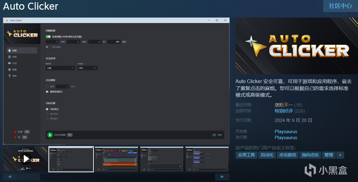Click the 指向点击 tag
The width and height of the screenshot is (358, 182).
(x=310, y=155)
